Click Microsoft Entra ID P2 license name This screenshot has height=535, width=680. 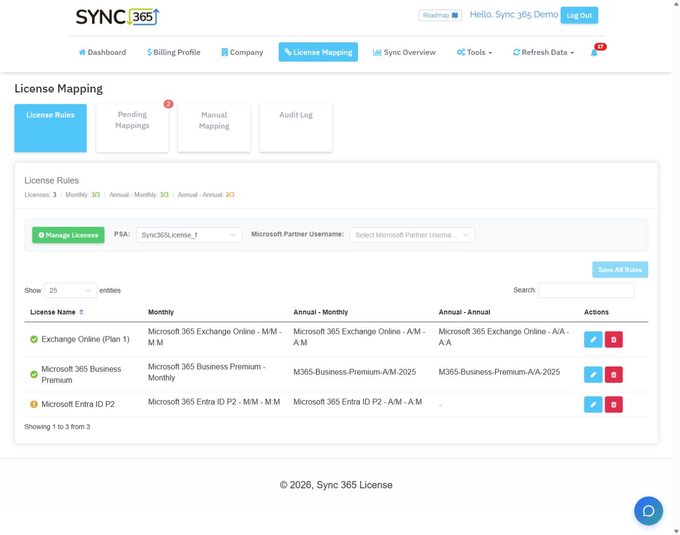(78, 404)
